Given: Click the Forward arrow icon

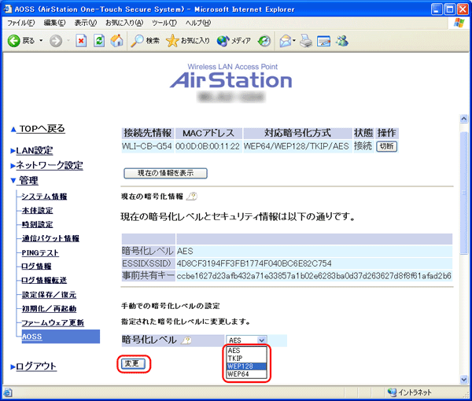Looking at the screenshot, I should [56, 41].
